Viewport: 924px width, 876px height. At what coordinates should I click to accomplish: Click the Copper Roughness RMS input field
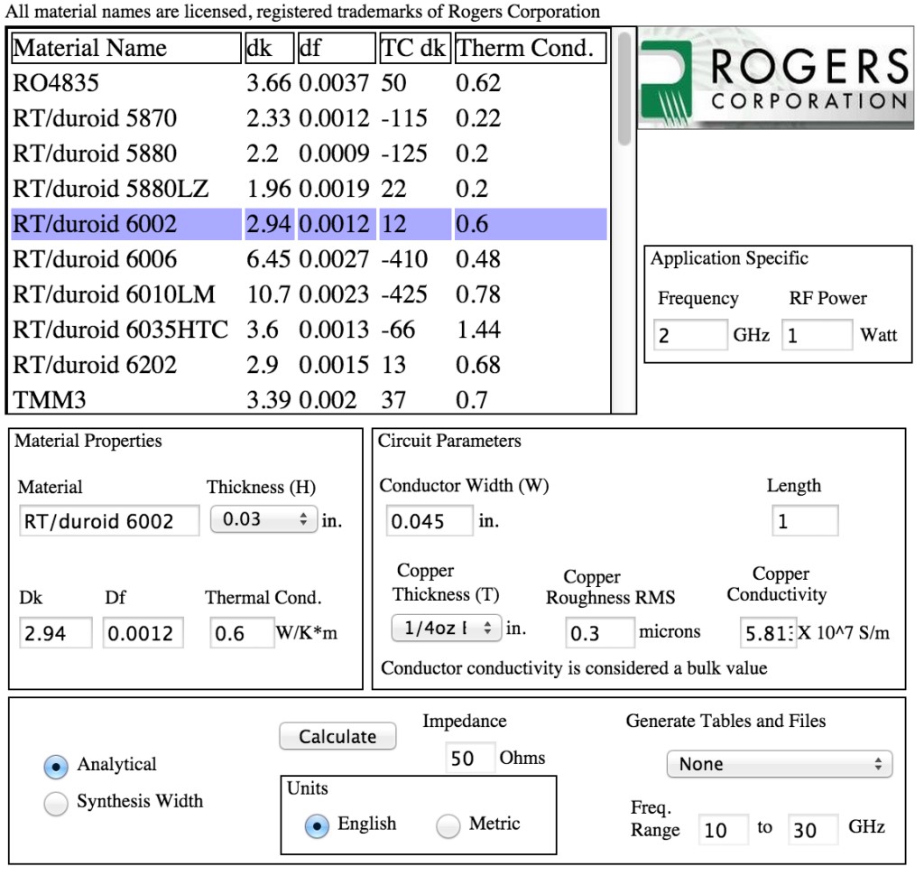click(600, 633)
